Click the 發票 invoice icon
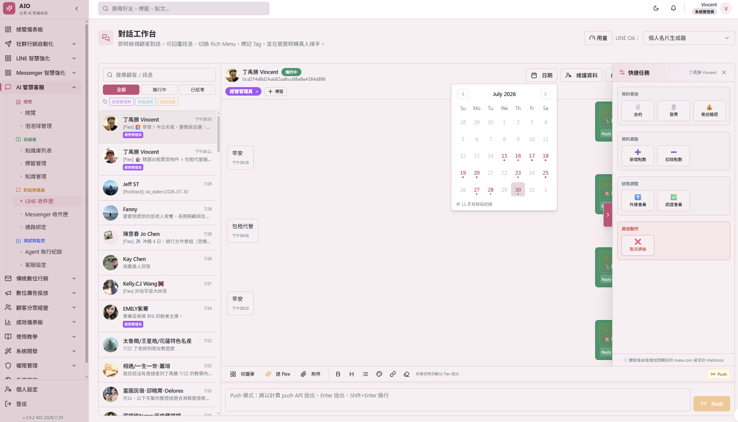This screenshot has height=422, width=738. point(673,110)
